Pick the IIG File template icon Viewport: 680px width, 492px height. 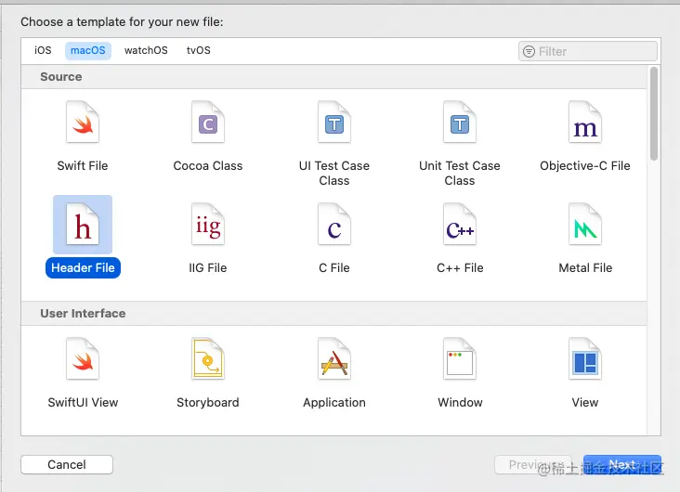click(208, 225)
